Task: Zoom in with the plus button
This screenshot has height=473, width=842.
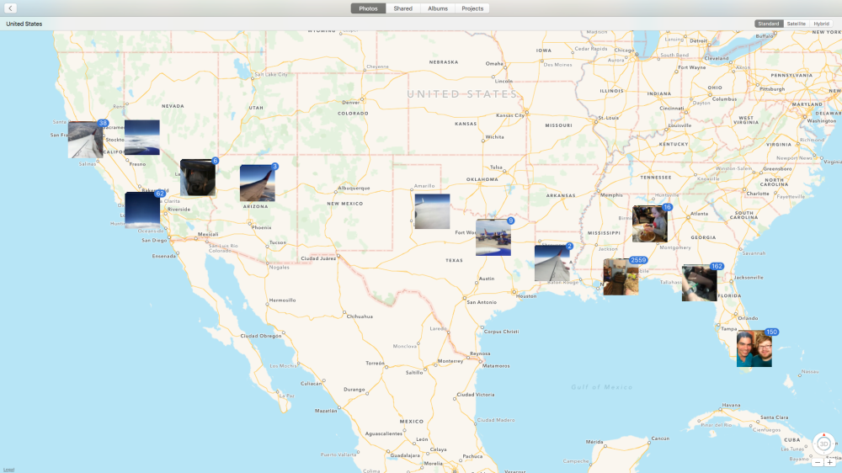Action: (x=830, y=462)
